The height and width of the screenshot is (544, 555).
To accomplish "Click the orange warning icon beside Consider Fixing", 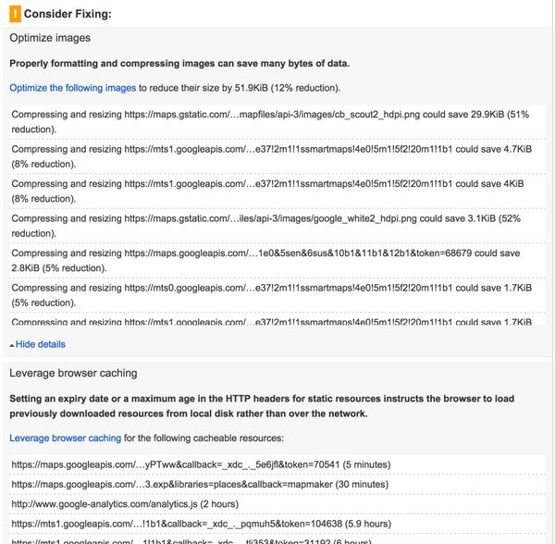I will point(14,15).
